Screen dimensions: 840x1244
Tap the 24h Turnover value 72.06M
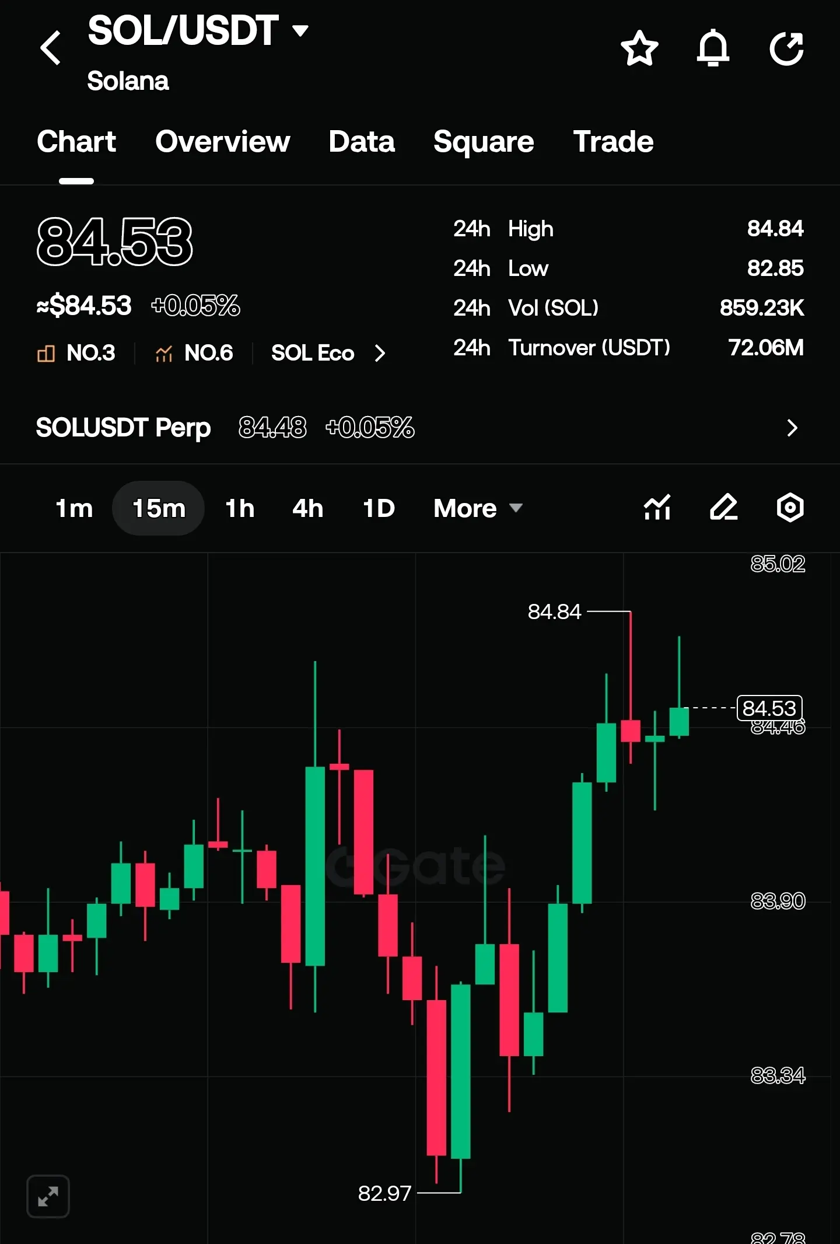pos(766,348)
